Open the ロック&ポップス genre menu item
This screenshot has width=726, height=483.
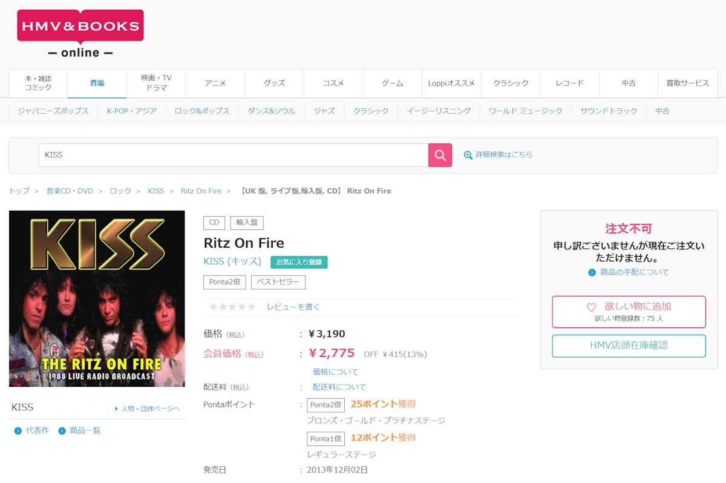coord(202,111)
